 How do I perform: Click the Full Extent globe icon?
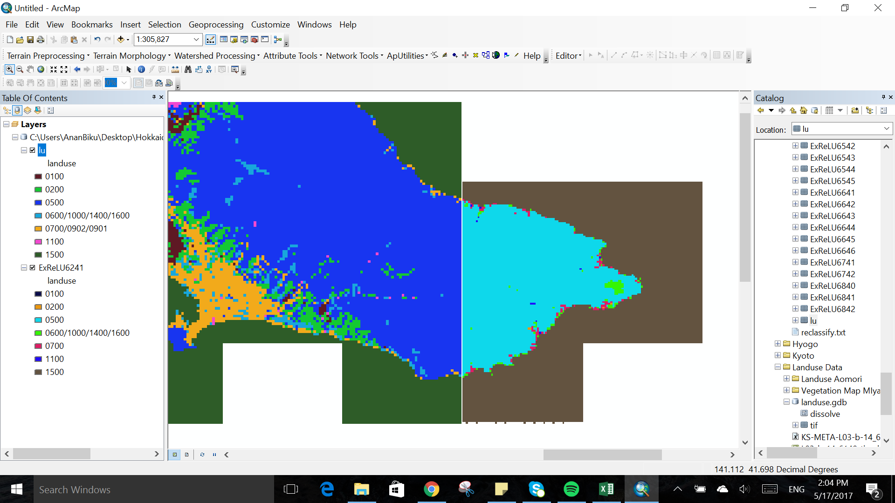(41, 69)
